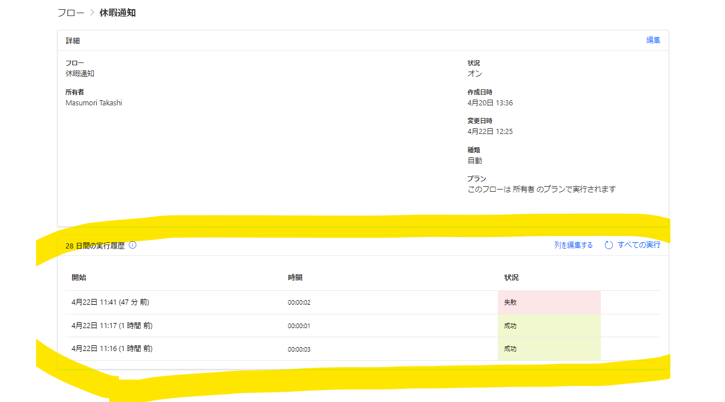Click created date 4月20日 13:36
The image size is (725, 402).
coord(490,103)
